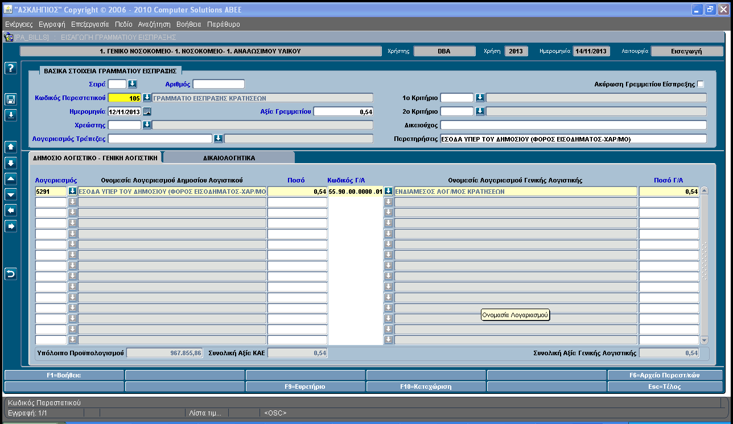Click the grid scrollbar up arrow
Viewport: 733px width, 424px height.
click(704, 191)
